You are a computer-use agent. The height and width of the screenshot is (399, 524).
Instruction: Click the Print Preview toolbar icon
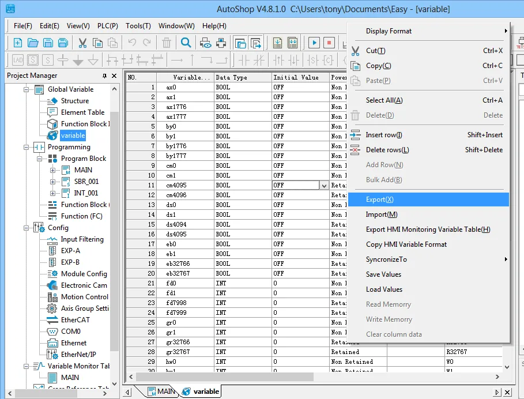pos(206,43)
